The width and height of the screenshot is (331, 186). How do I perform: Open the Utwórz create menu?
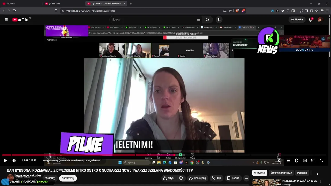tap(297, 20)
